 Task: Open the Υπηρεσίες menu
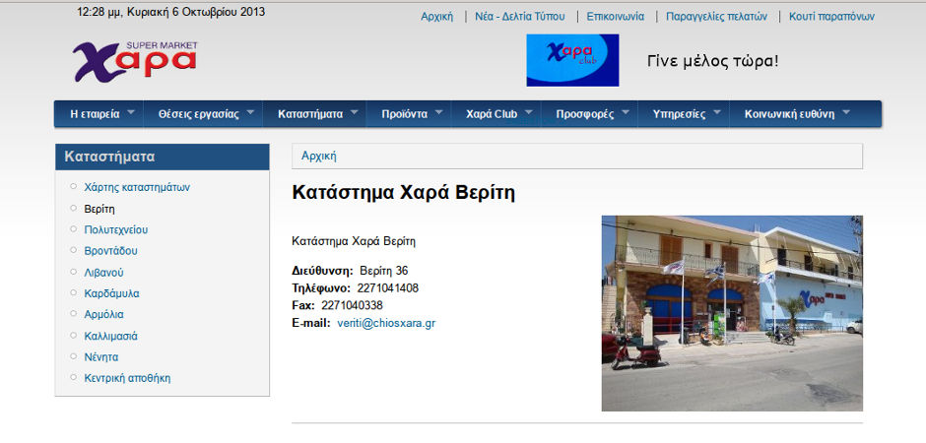679,114
